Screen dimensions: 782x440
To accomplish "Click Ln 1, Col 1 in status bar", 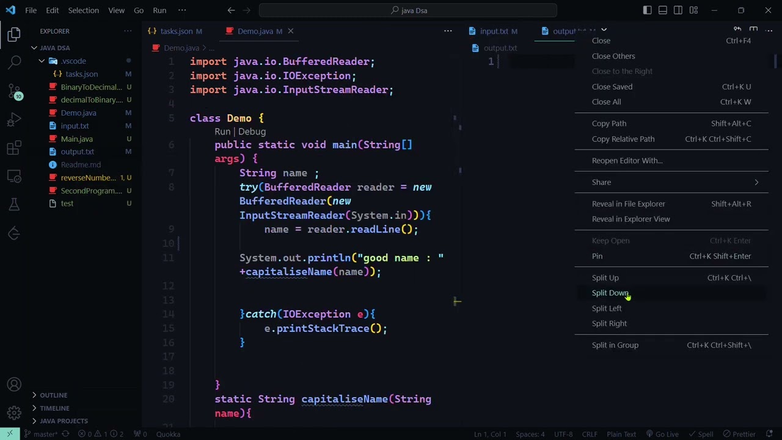I will coord(490,434).
